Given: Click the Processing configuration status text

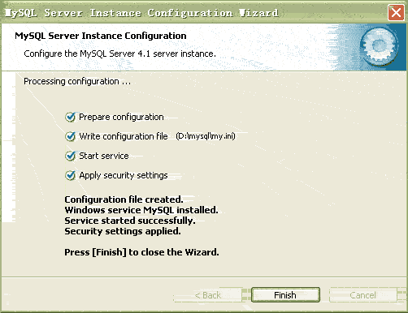Looking at the screenshot, I should pyautogui.click(x=77, y=81).
